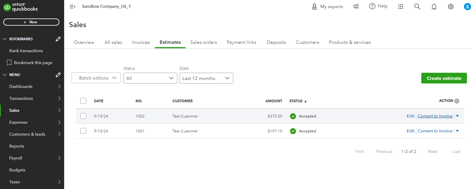Screen dimensions: 472x189
Task: Open table settings gear near Action column
Action: 457,101
